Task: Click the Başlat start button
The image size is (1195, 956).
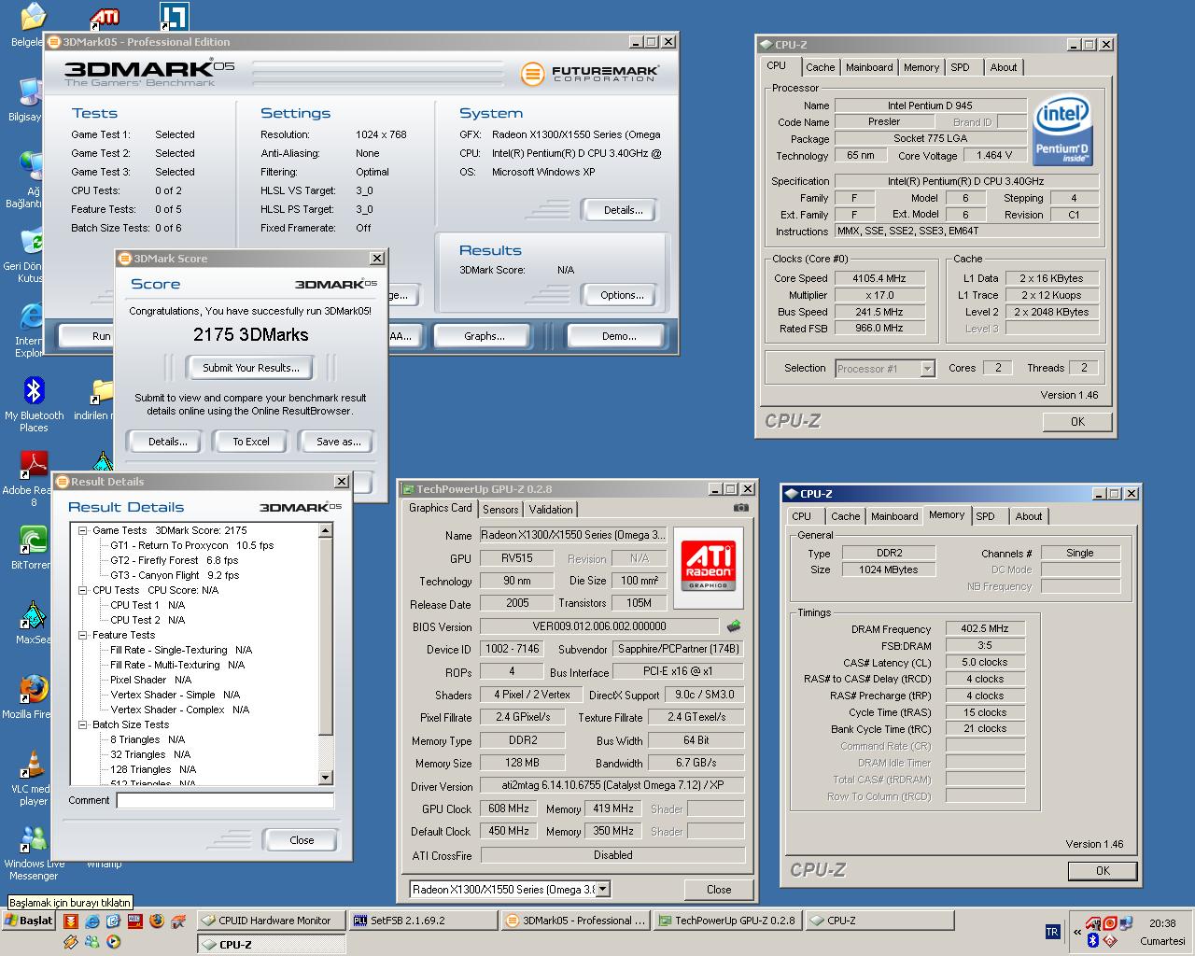Action: tap(28, 921)
